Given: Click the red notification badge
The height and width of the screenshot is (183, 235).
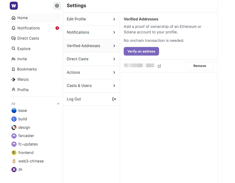Looking at the screenshot, I should 57,28.
